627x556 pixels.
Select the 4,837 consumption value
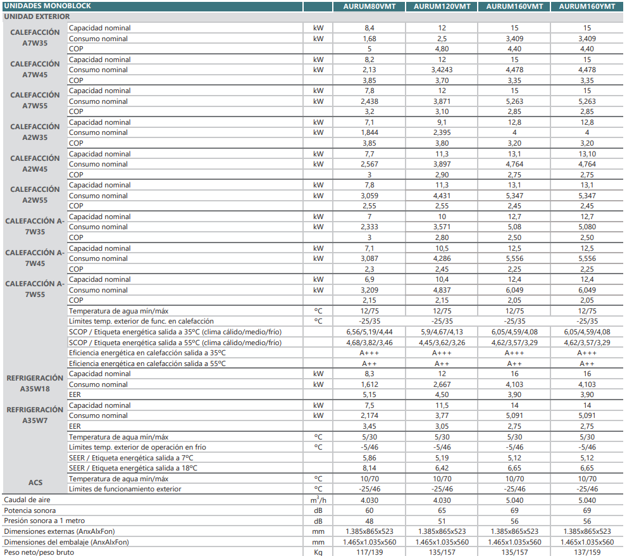(442, 290)
